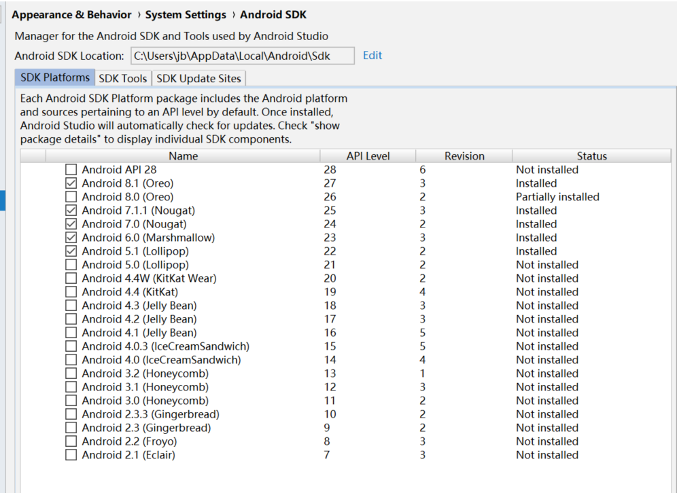Click API level 7 cell
The image size is (677, 493).
[327, 455]
